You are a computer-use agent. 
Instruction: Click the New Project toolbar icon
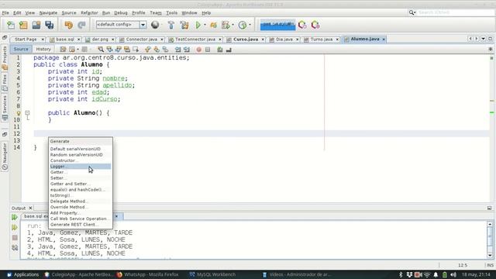point(23,25)
